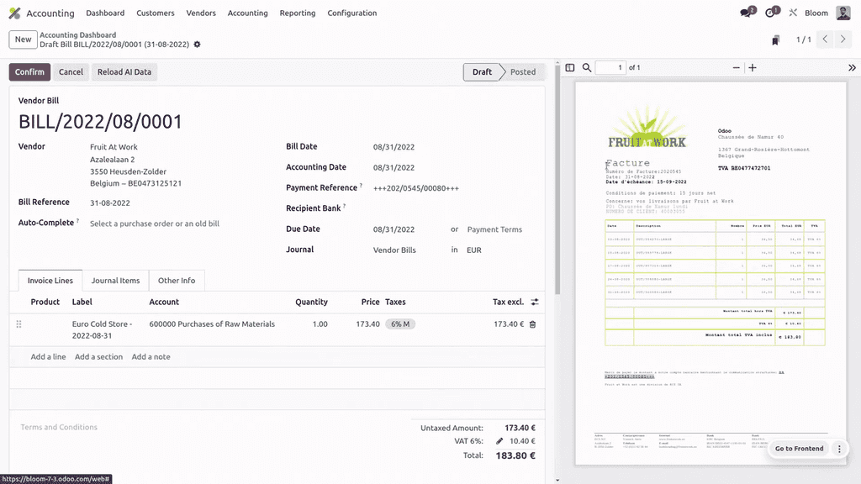Open the gear actions menu beside bill title
The image size is (861, 484).
pyautogui.click(x=198, y=45)
